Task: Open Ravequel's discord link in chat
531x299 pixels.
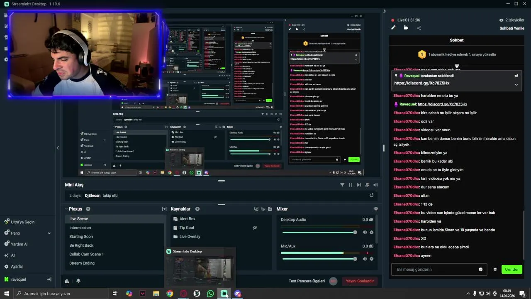Action: point(442,104)
